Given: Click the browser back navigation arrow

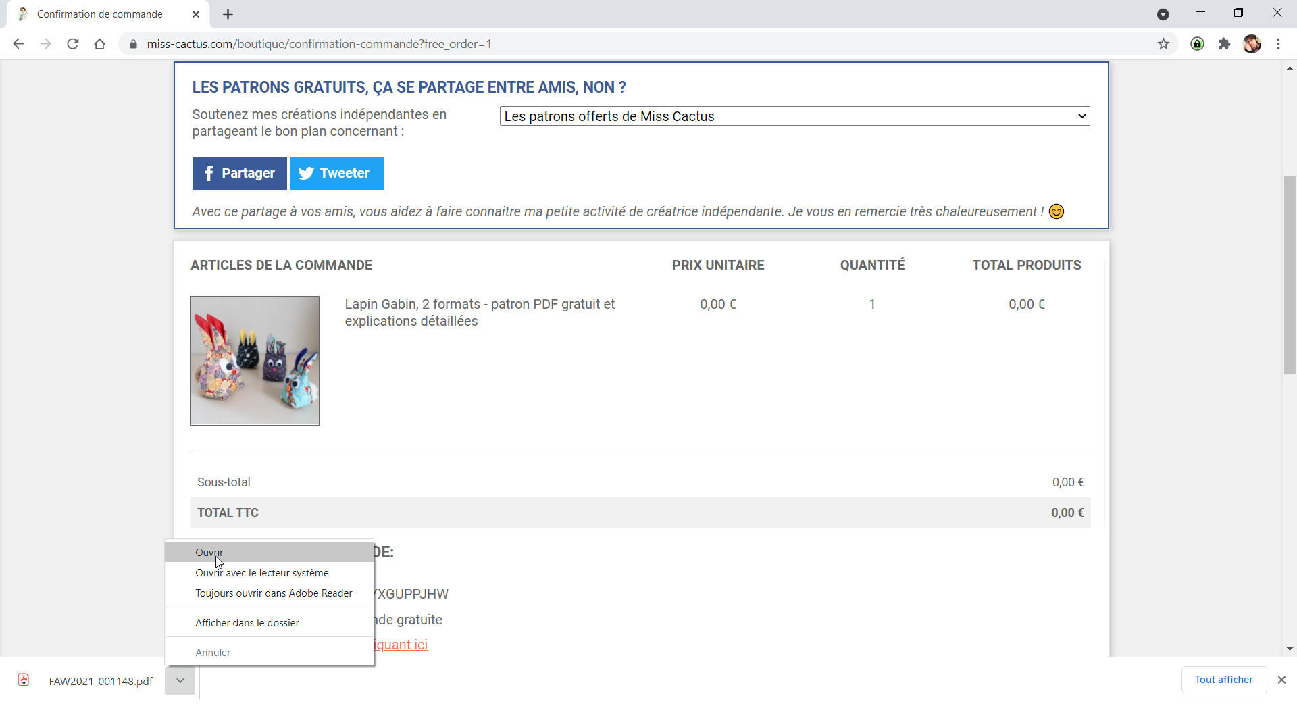Looking at the screenshot, I should tap(18, 43).
